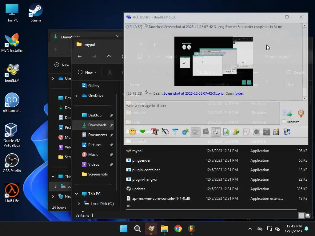Screen dimensions: 315x236
Task: Select the mypal application file row
Action: pyautogui.click(x=216, y=151)
